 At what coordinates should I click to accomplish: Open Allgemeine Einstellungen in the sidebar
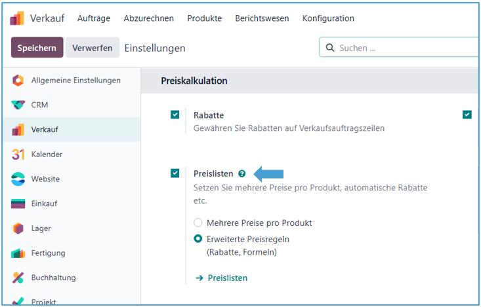pos(75,81)
